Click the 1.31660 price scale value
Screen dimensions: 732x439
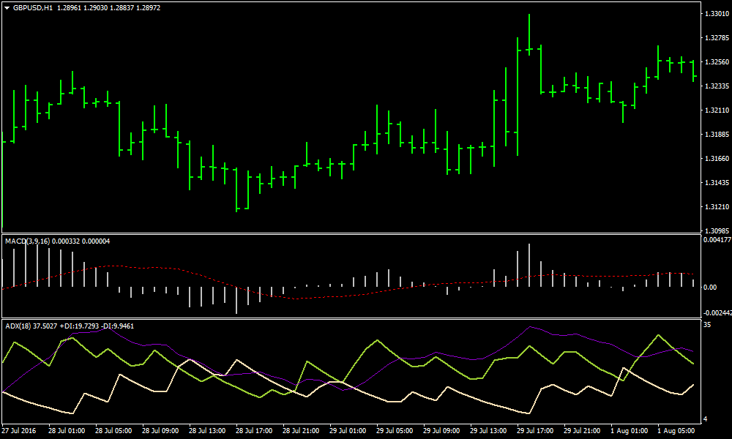pos(714,159)
